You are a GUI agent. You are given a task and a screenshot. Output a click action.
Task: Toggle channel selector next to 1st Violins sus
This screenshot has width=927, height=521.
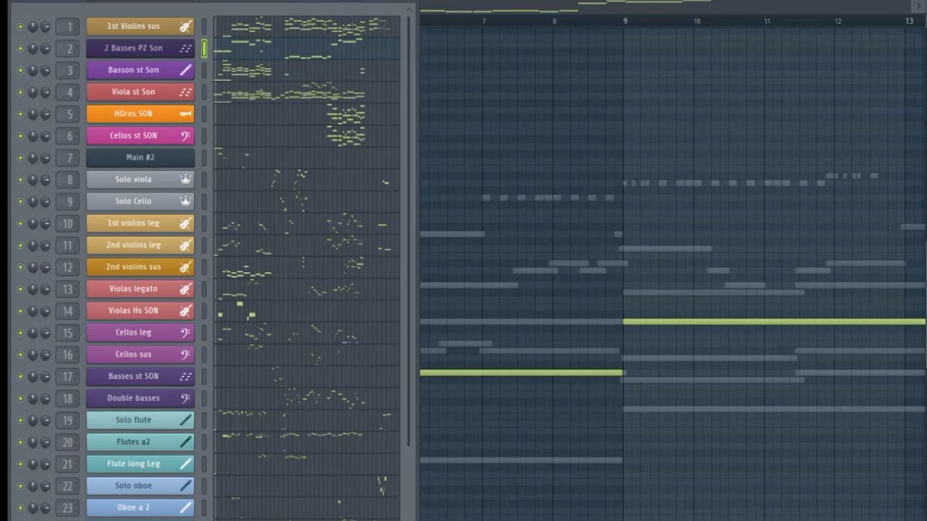pyautogui.click(x=204, y=27)
